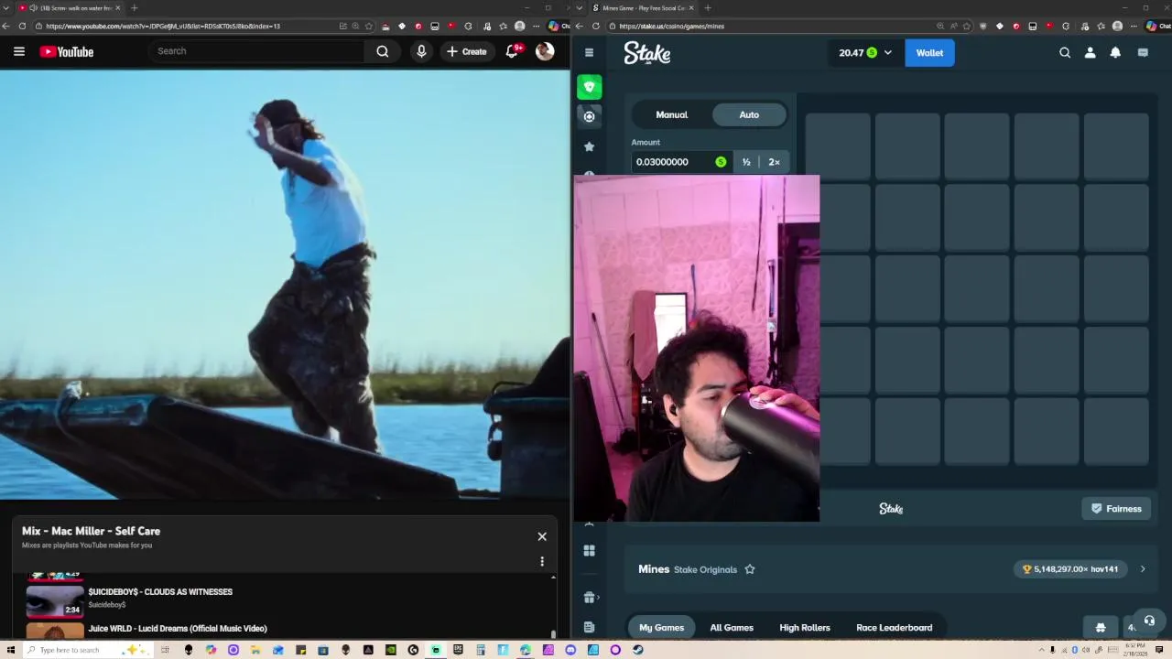Reload the YouTube browser page

[22, 26]
